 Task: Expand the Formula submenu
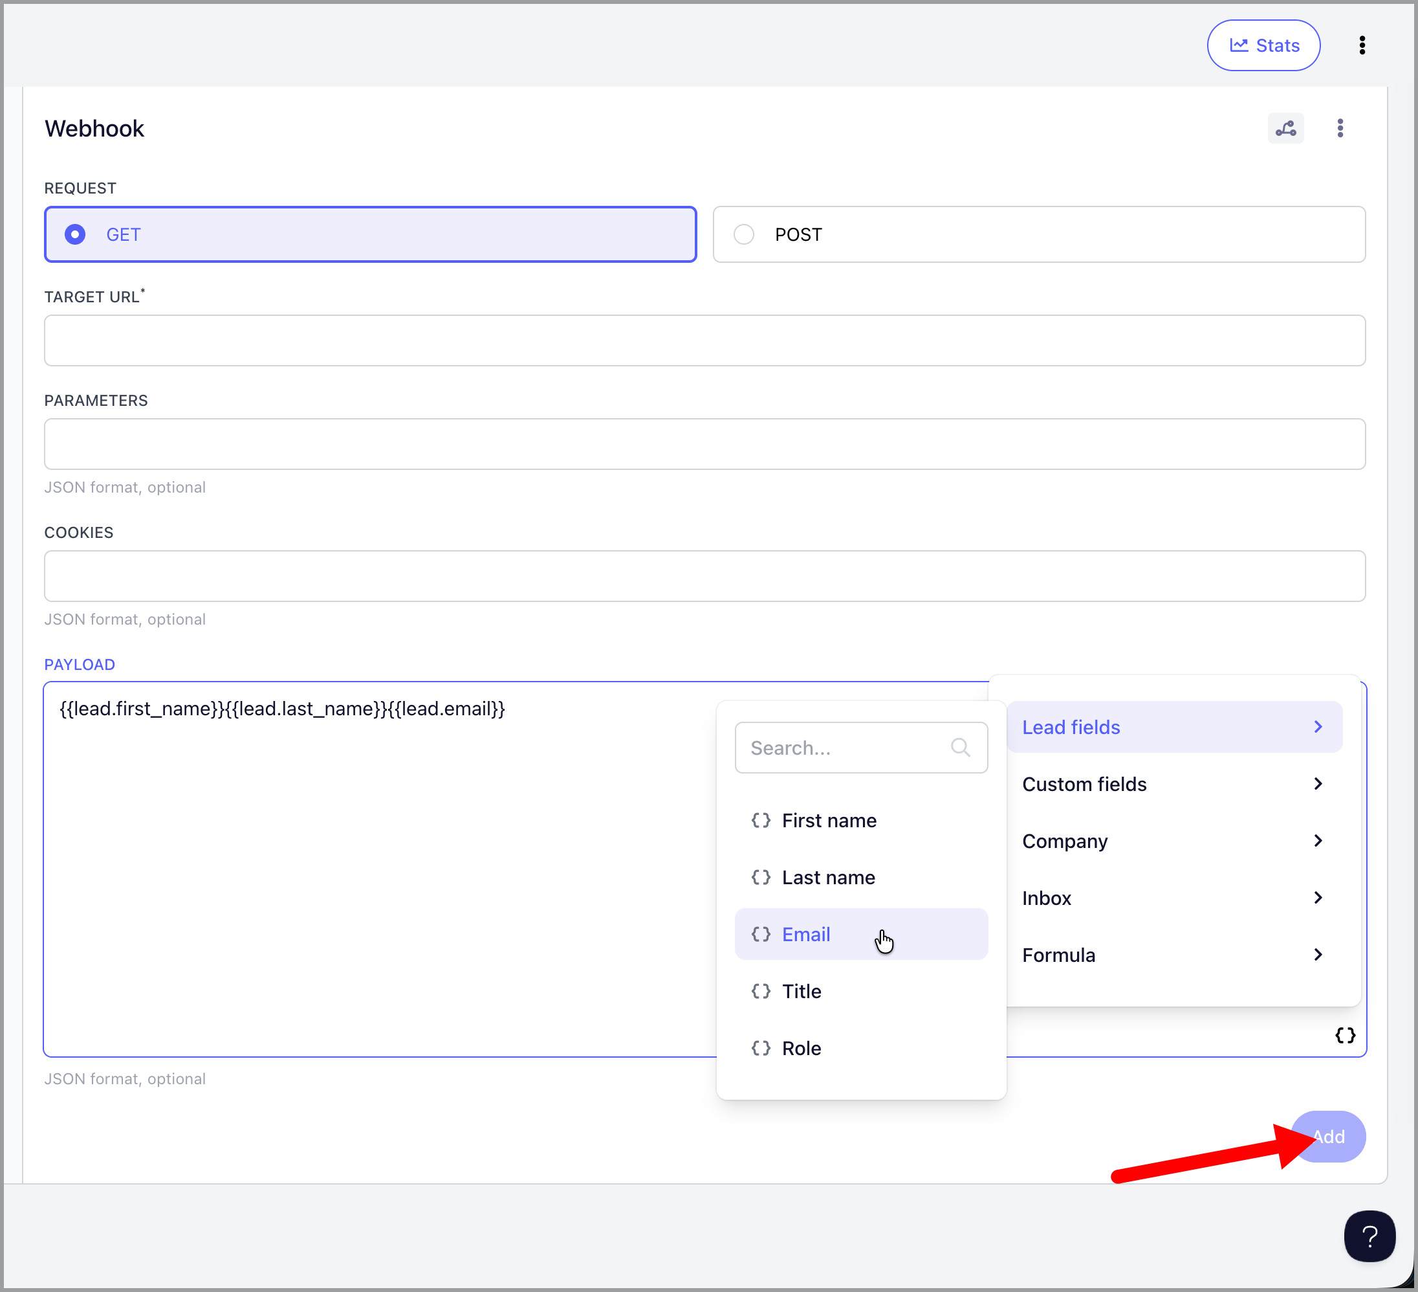1174,955
